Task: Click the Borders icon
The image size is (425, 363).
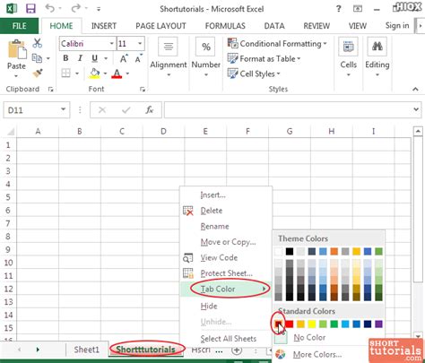Action: pos(65,73)
